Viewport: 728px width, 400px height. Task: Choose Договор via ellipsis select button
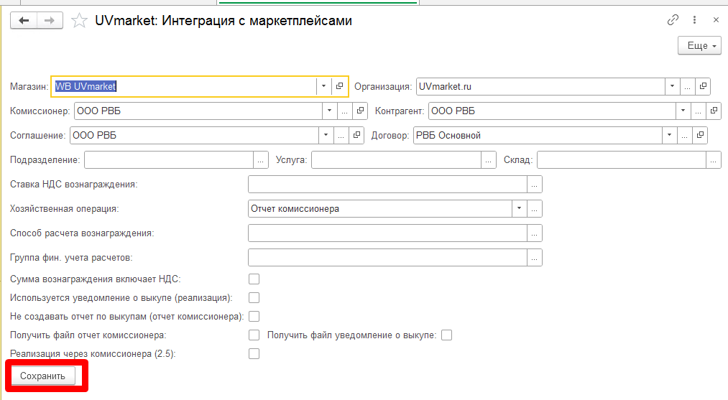coord(684,136)
